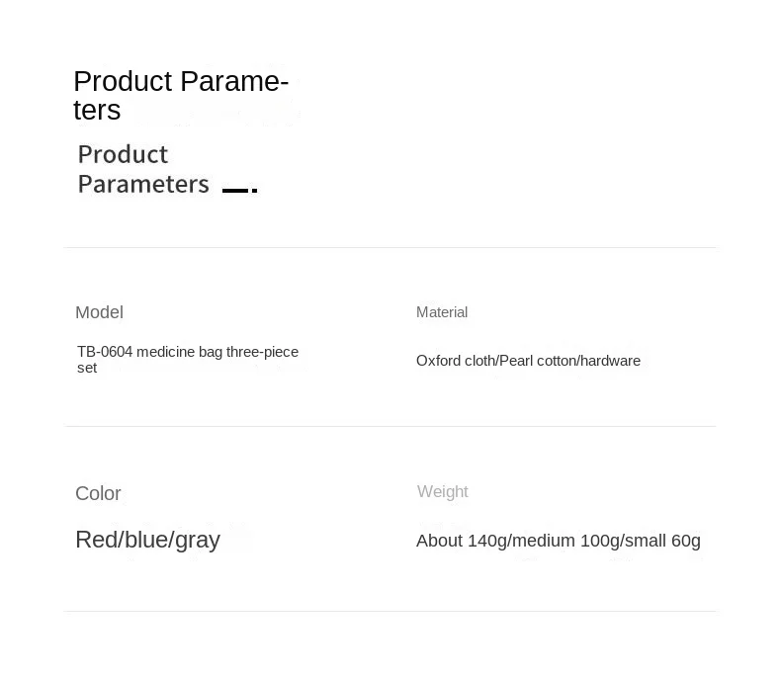The image size is (781, 677).
Task: Click the large "Product Parameters" title at top
Action: pyautogui.click(x=180, y=95)
